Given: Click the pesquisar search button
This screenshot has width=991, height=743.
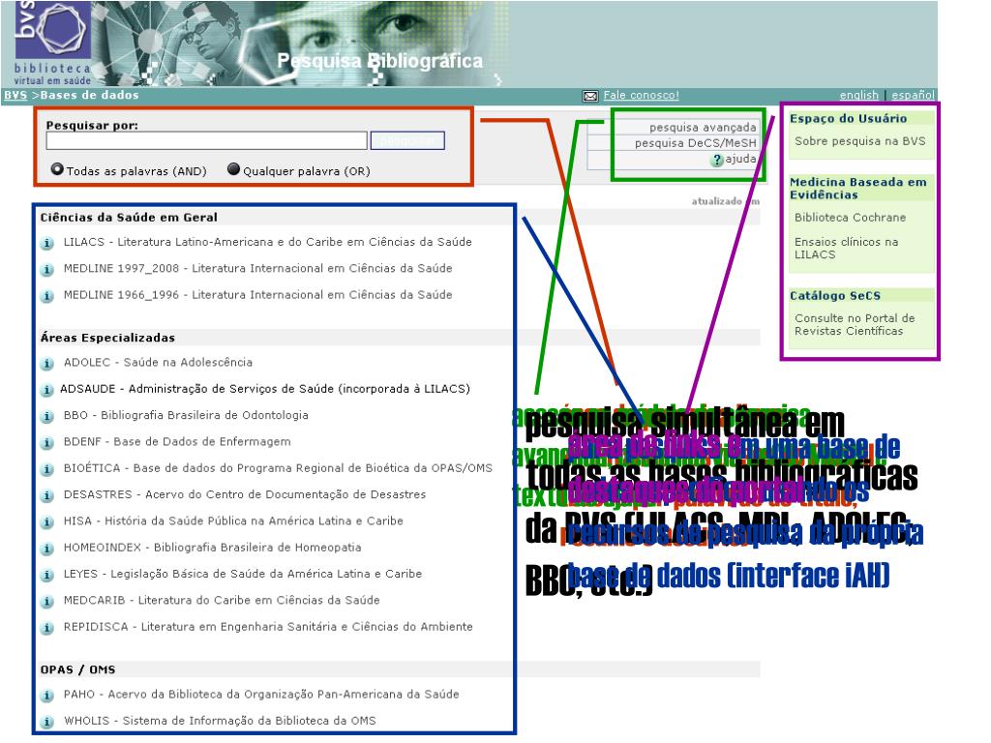Looking at the screenshot, I should (407, 140).
